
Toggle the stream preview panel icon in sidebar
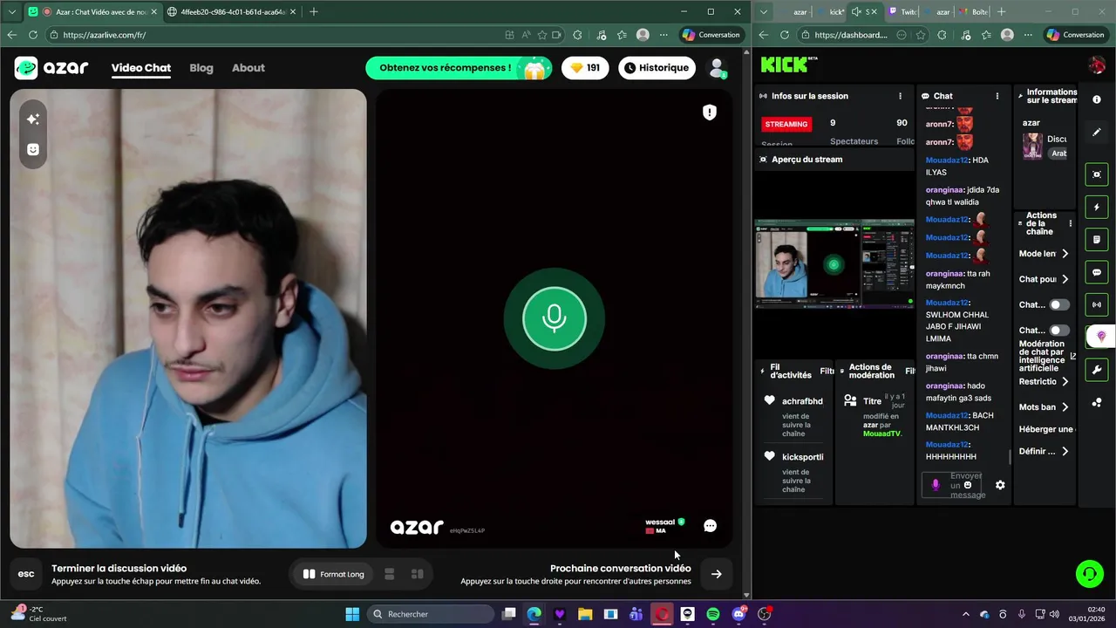pos(1097,174)
